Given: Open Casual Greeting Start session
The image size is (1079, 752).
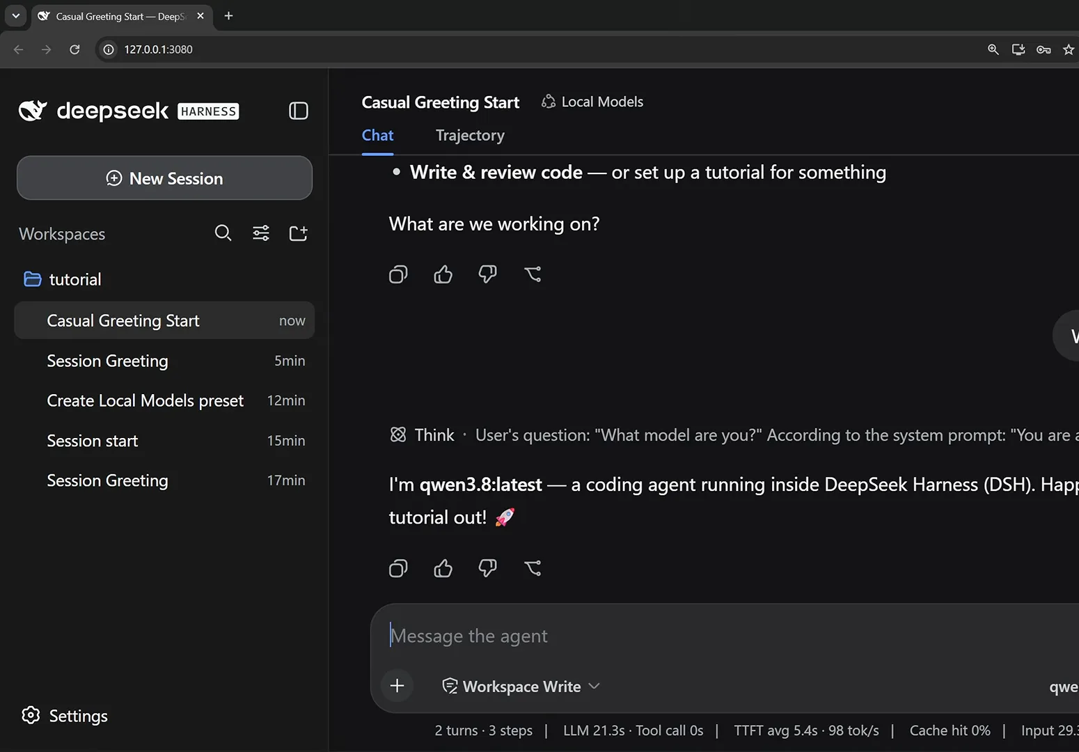Looking at the screenshot, I should (164, 320).
